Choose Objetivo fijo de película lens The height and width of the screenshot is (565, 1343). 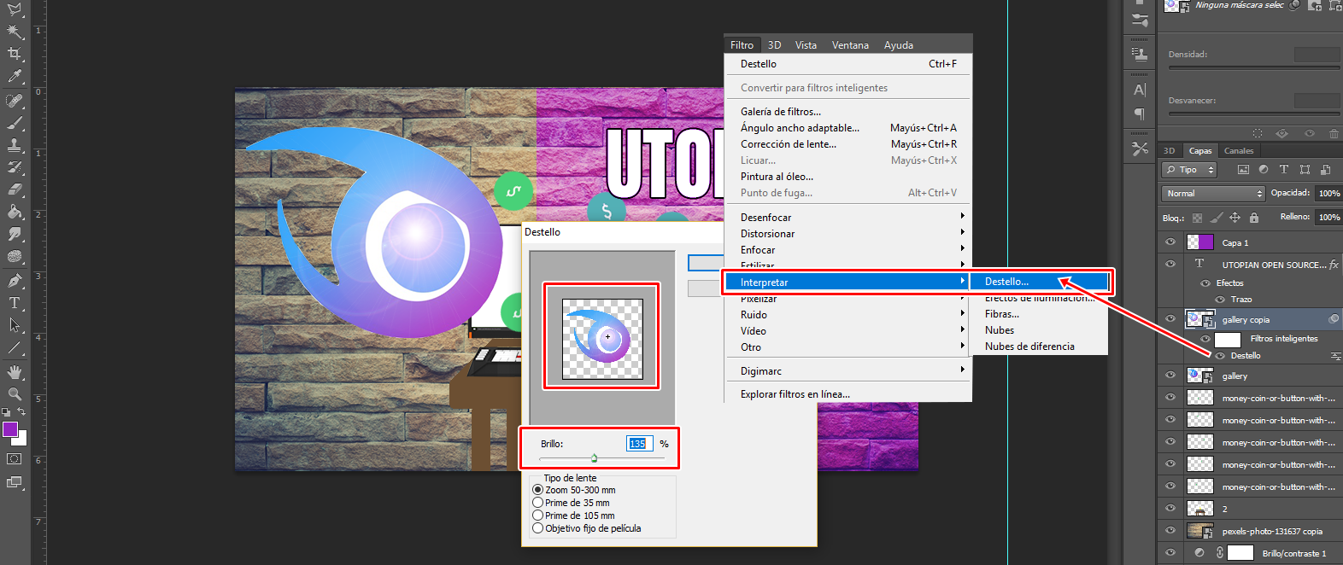[537, 528]
